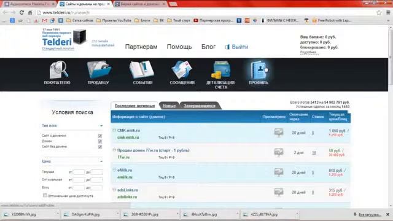The image size is (393, 221).
Task: Open the Gmail bookmark icon
Action: pyautogui.click(x=45, y=20)
